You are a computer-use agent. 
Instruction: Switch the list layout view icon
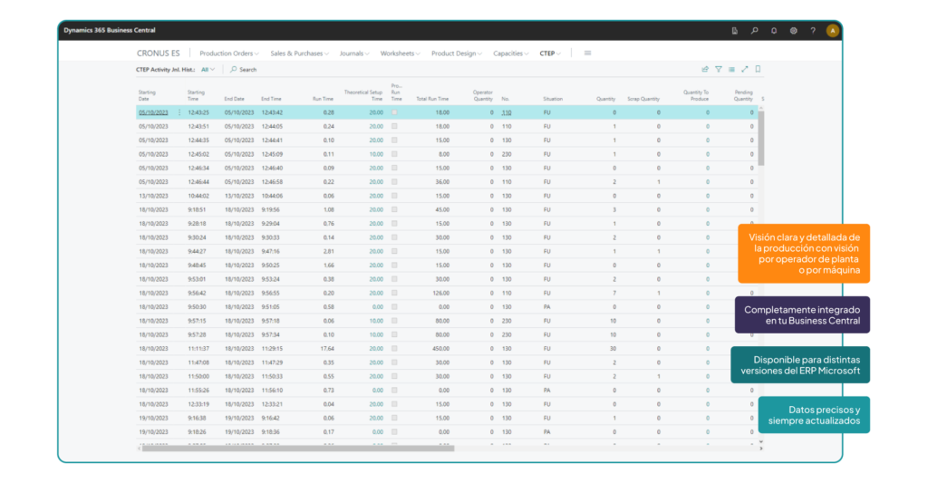point(731,69)
